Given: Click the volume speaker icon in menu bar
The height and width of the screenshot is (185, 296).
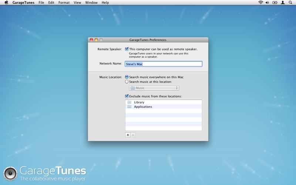Looking at the screenshot, I should (x=267, y=3).
